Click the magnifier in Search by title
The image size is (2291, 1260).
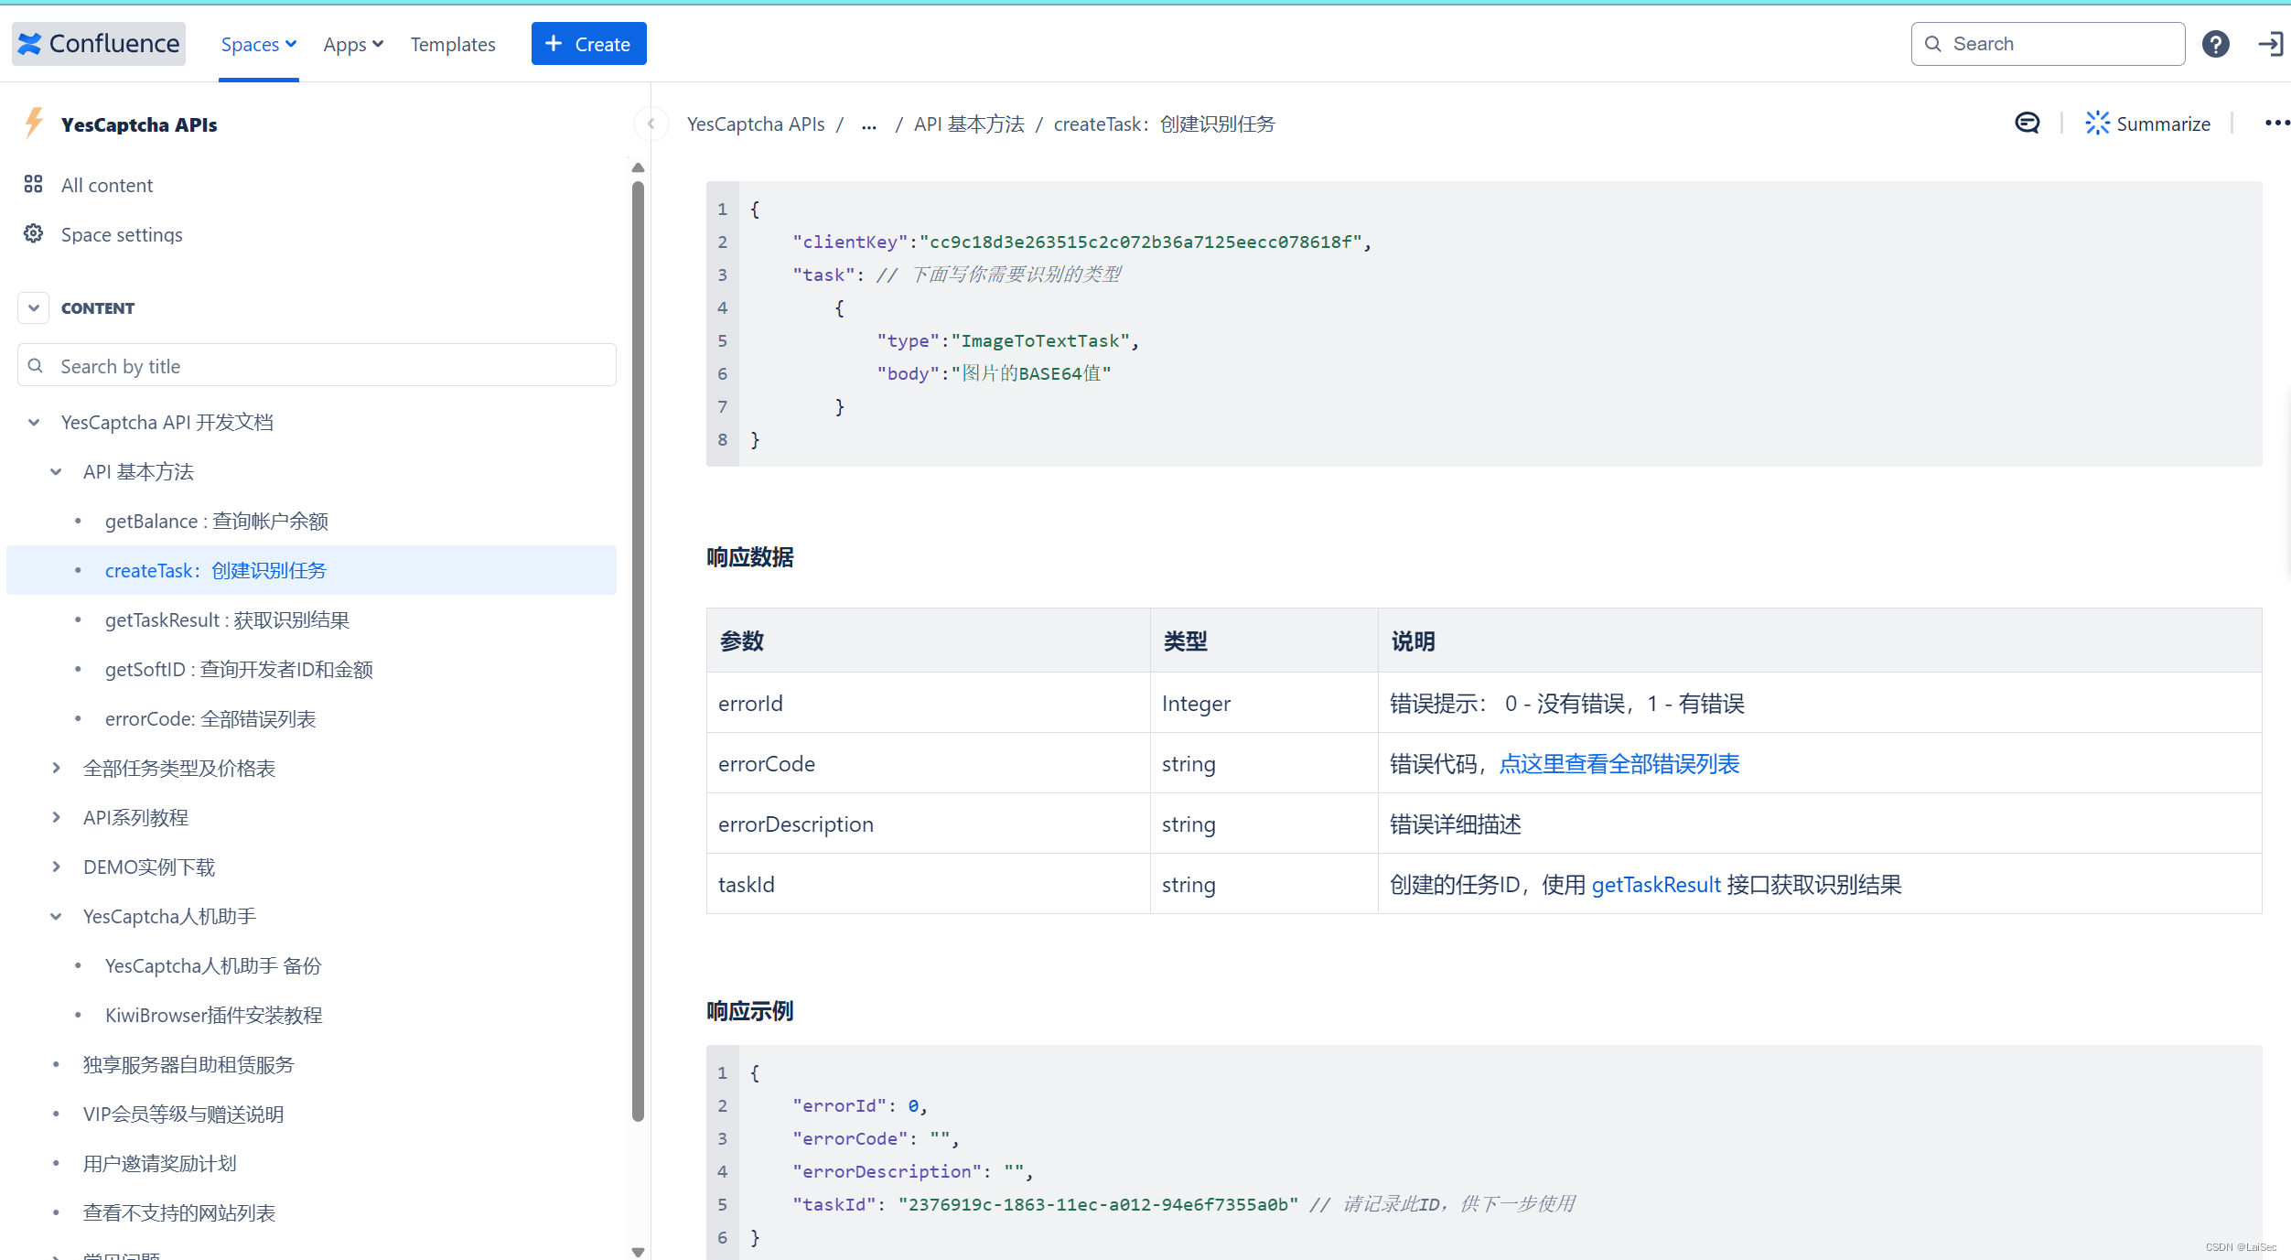[x=36, y=366]
